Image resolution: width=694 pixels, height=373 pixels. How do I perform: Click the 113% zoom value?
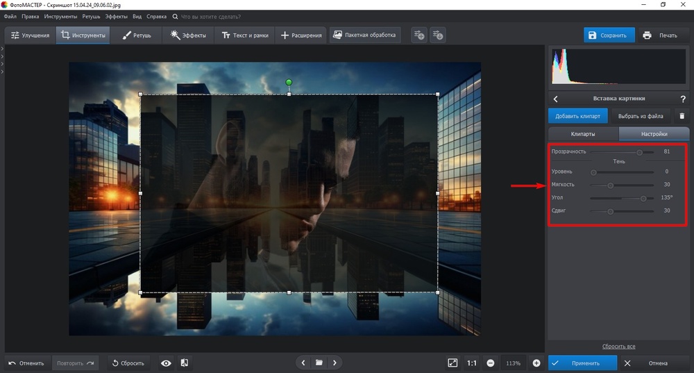514,363
